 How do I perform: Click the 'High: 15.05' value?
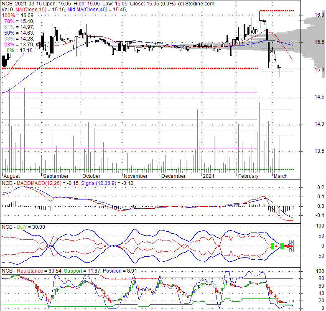[86, 4]
